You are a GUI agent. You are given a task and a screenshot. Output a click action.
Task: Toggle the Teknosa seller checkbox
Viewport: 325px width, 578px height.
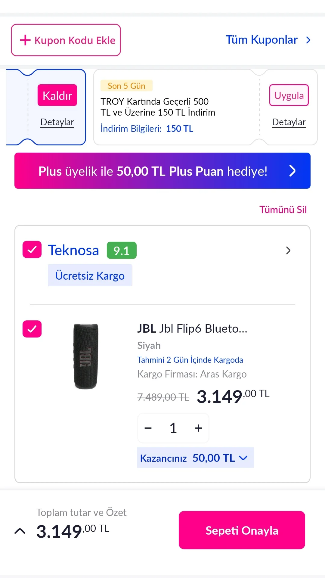pyautogui.click(x=32, y=250)
